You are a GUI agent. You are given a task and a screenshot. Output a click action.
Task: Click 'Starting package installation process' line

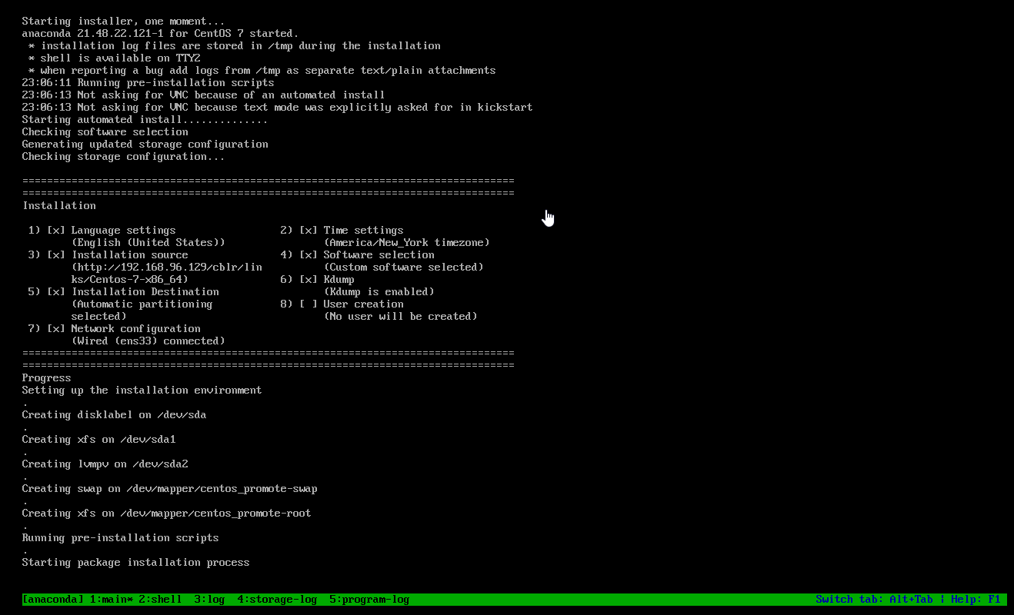click(x=135, y=562)
